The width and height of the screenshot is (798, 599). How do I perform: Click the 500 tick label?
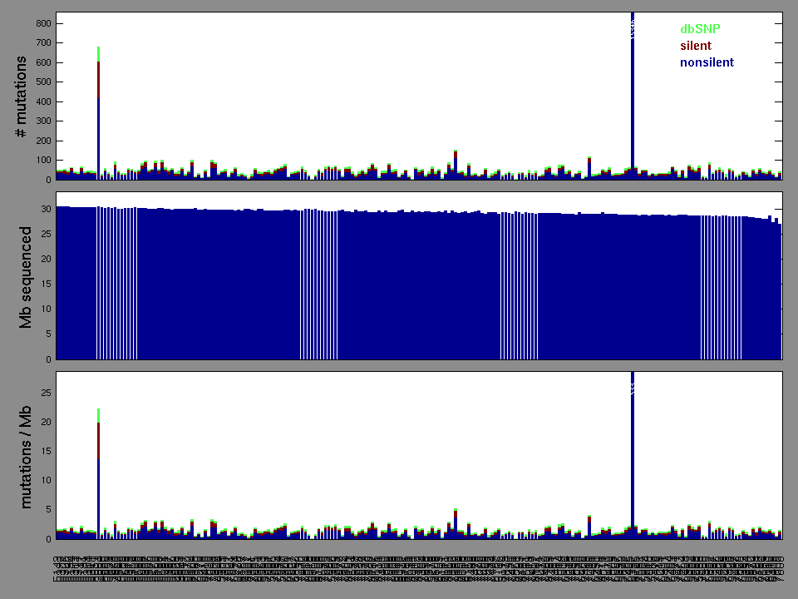coord(42,82)
